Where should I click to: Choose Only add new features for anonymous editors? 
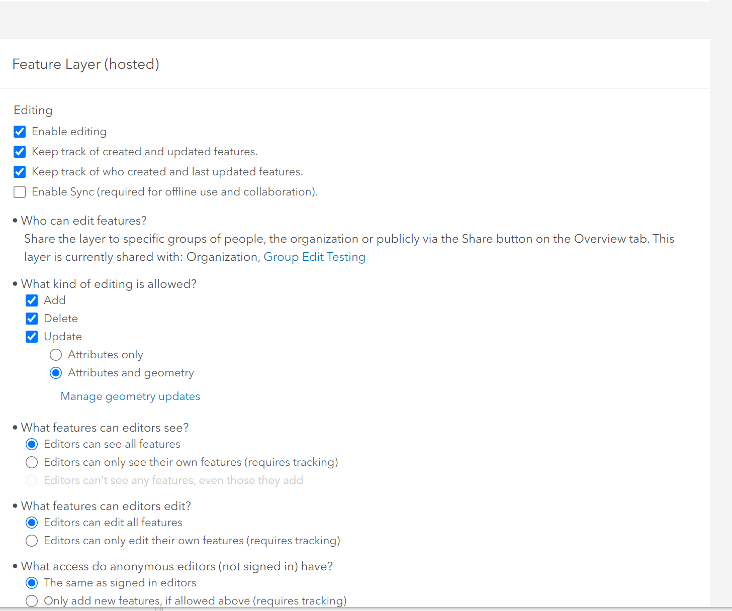click(32, 600)
